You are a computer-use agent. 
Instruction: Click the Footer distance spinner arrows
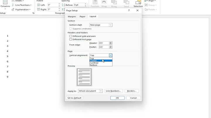(x=110, y=47)
